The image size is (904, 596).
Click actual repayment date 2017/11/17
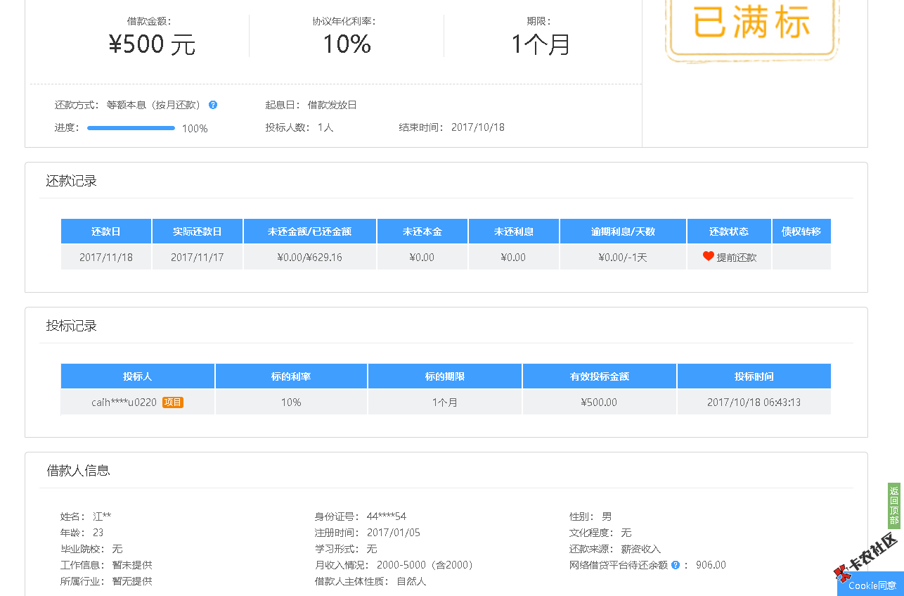click(x=198, y=258)
